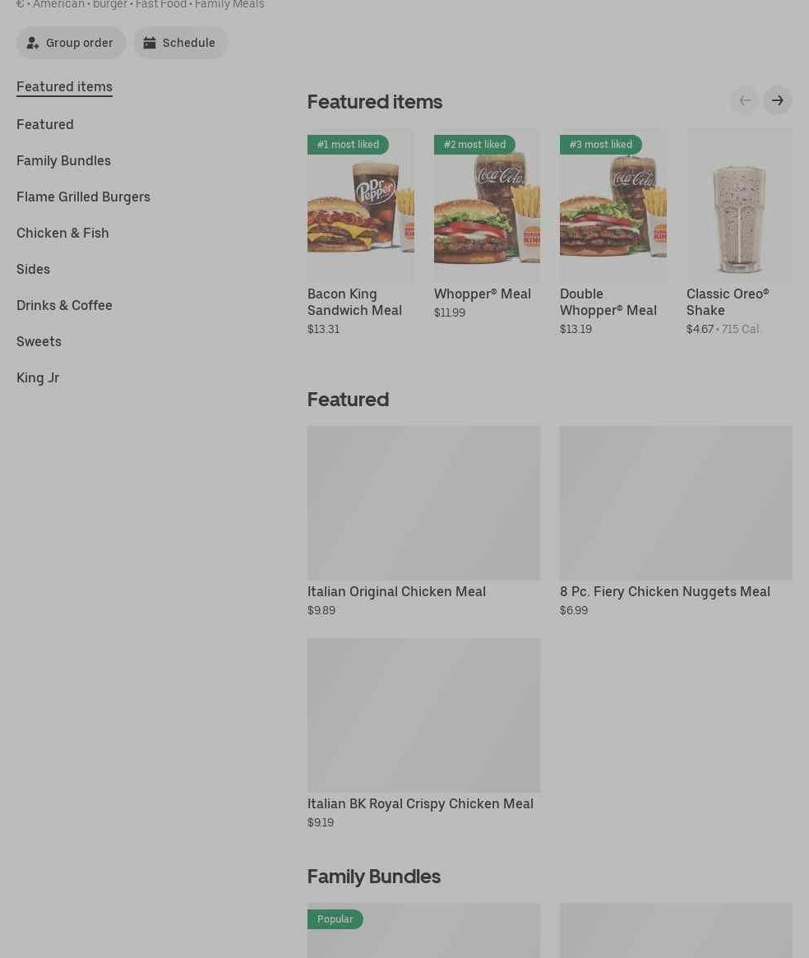
Task: Open the Schedule button with calendar icon
Action: (180, 43)
